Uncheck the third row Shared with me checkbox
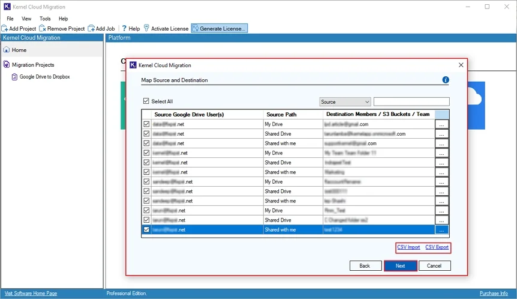 pyautogui.click(x=146, y=143)
